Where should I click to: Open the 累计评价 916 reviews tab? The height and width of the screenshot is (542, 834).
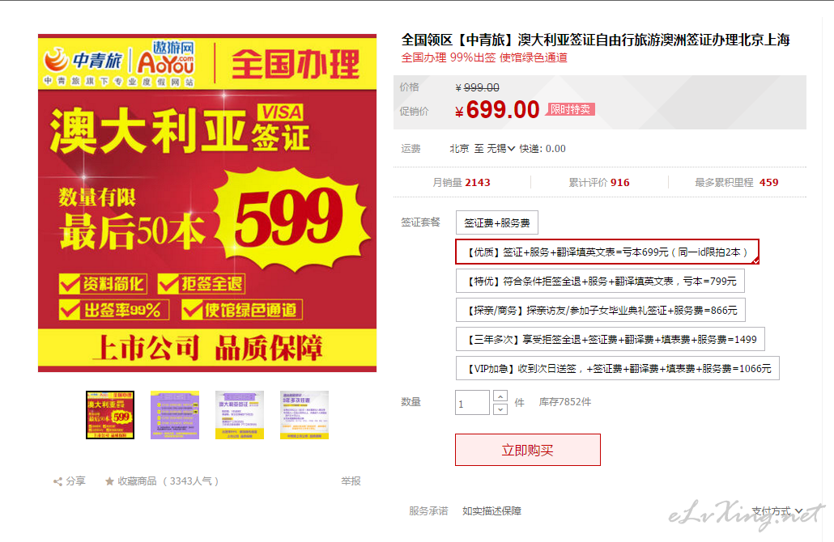pyautogui.click(x=599, y=183)
